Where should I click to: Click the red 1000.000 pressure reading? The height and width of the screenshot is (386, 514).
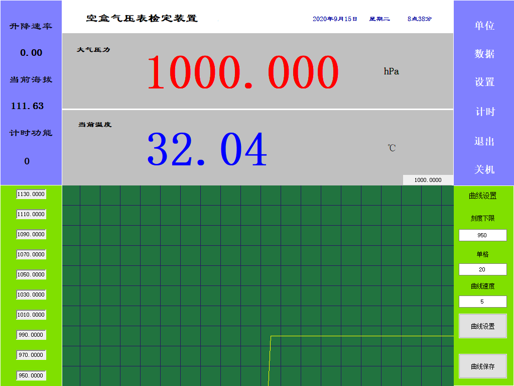[x=243, y=72]
